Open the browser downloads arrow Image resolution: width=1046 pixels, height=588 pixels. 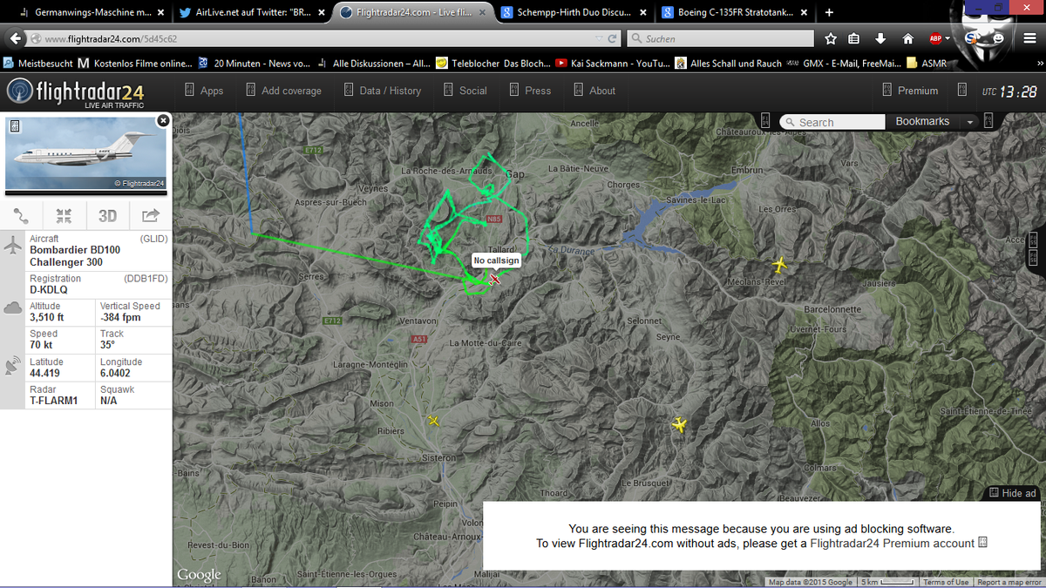pos(880,38)
